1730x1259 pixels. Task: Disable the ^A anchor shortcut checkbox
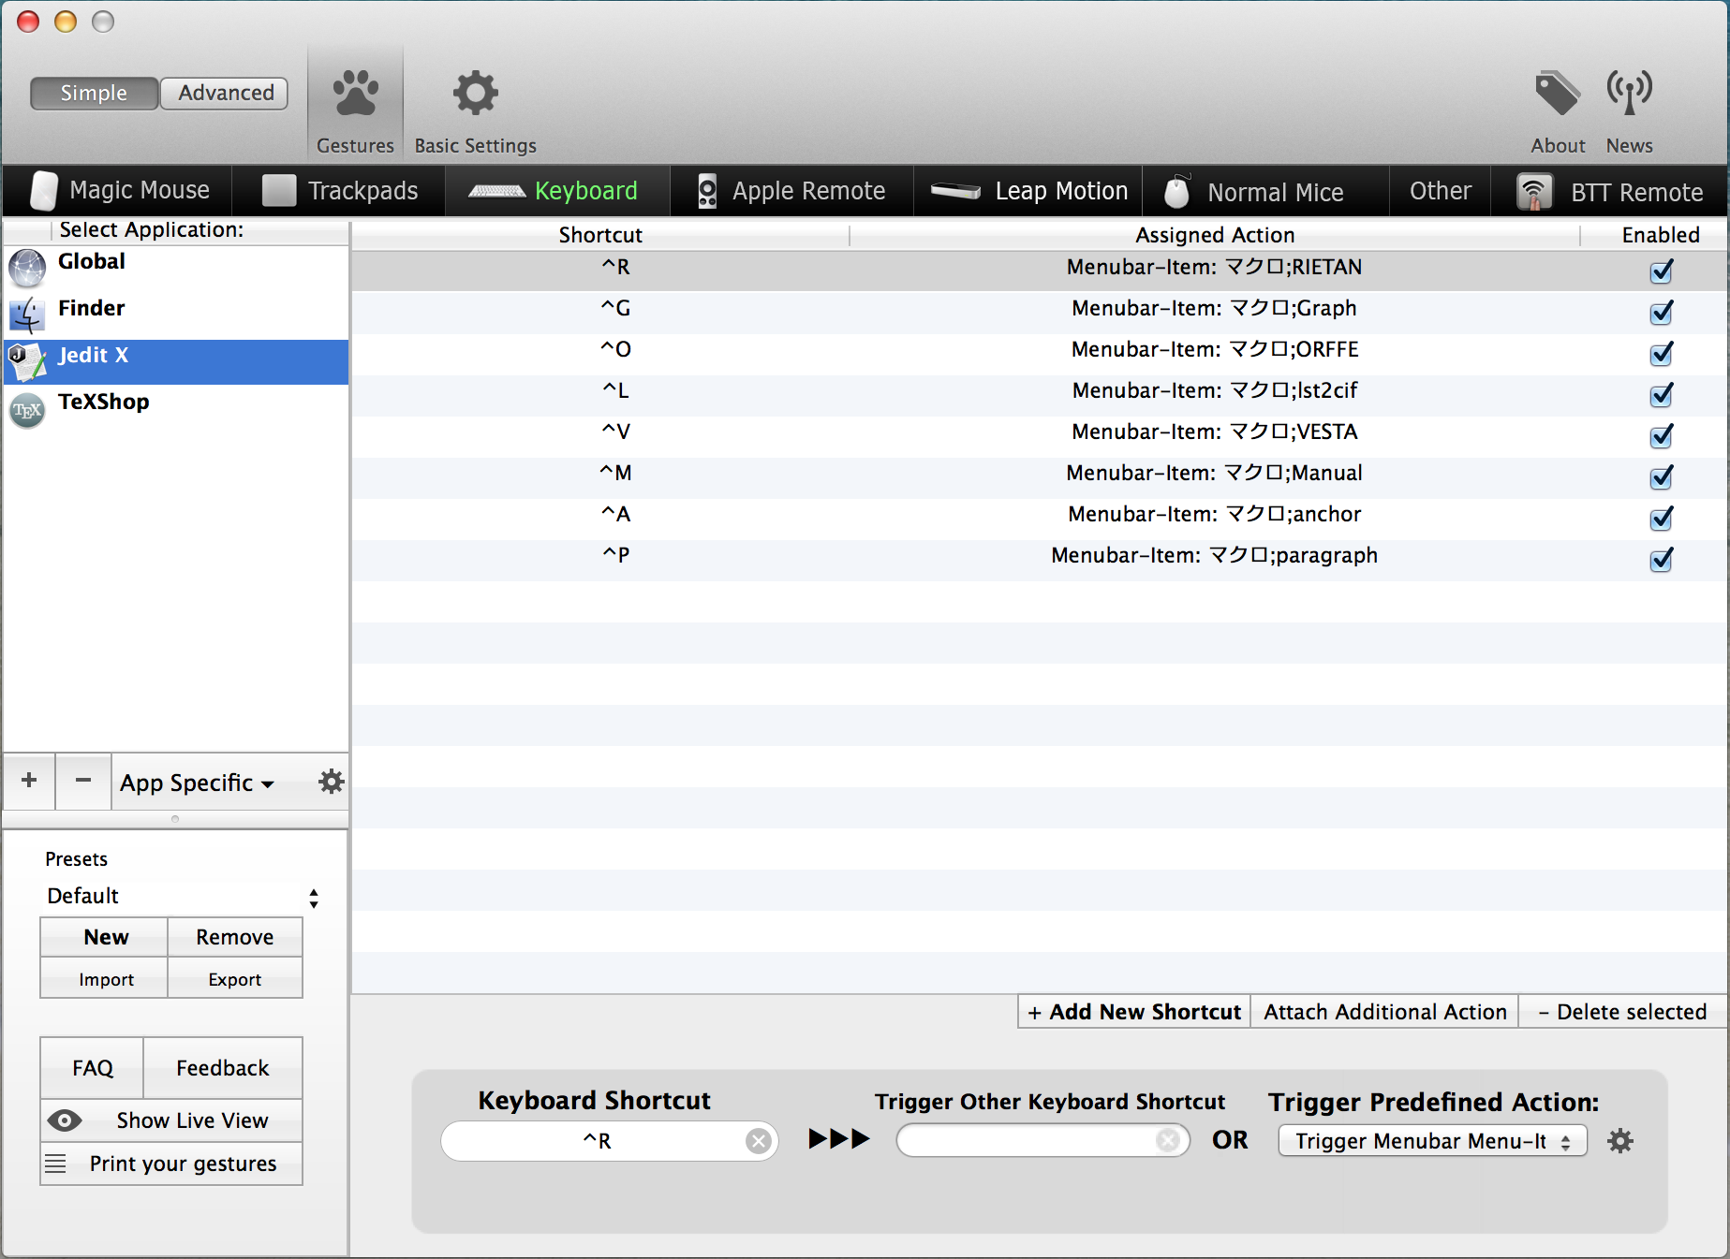click(1662, 519)
